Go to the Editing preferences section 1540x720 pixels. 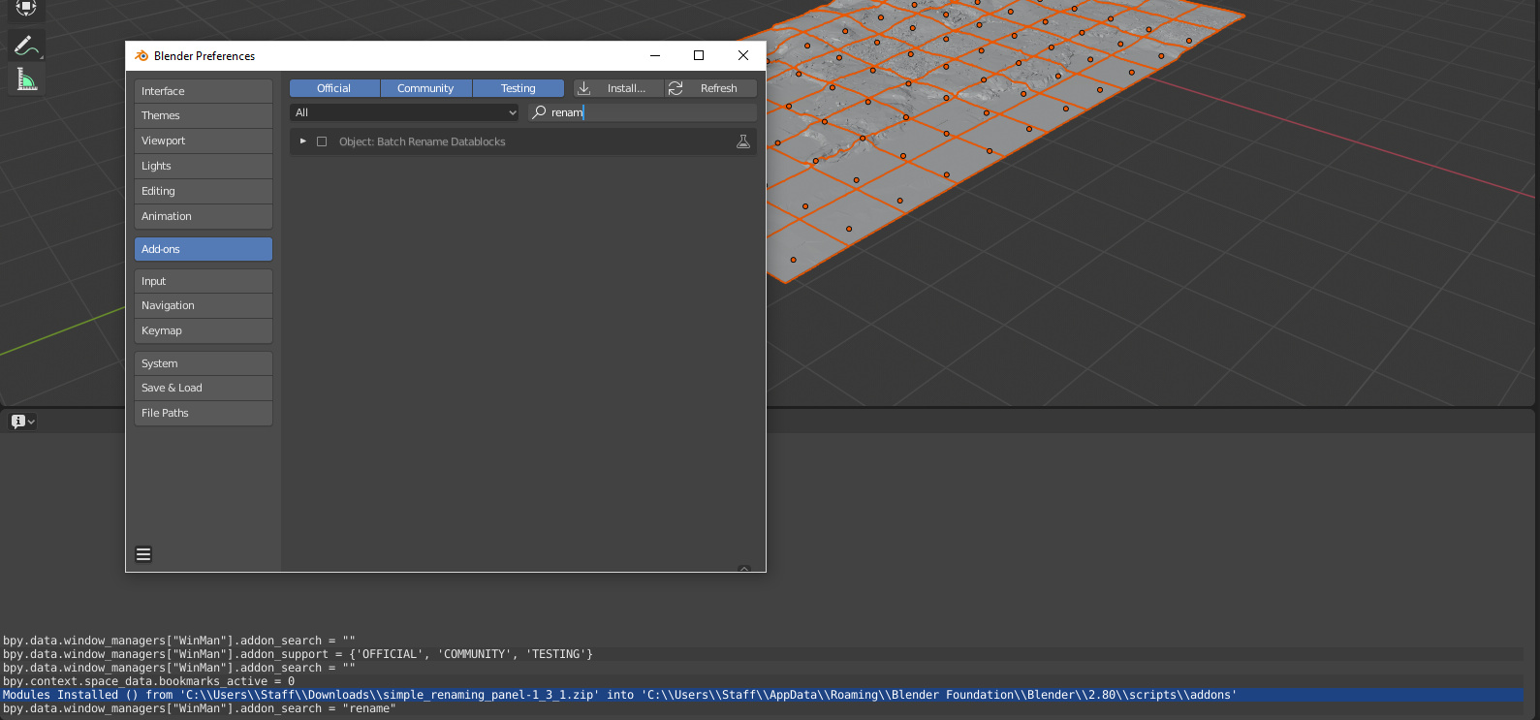[x=204, y=191]
